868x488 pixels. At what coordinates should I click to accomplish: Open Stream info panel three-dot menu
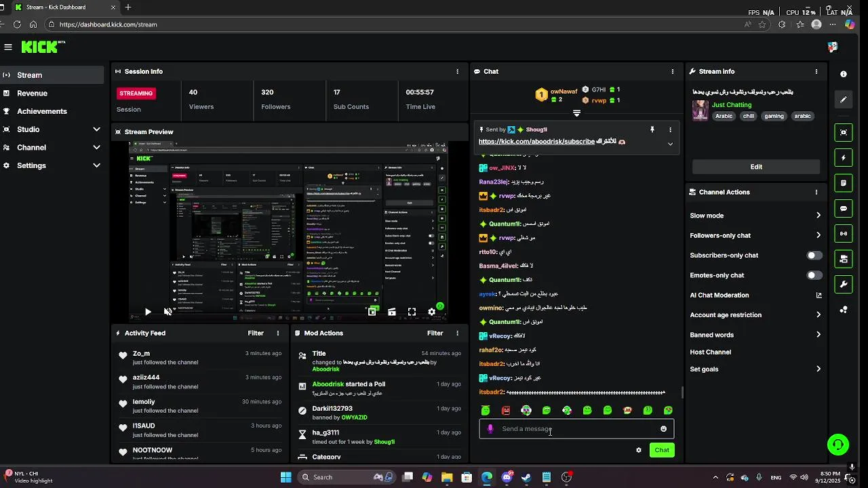click(816, 71)
